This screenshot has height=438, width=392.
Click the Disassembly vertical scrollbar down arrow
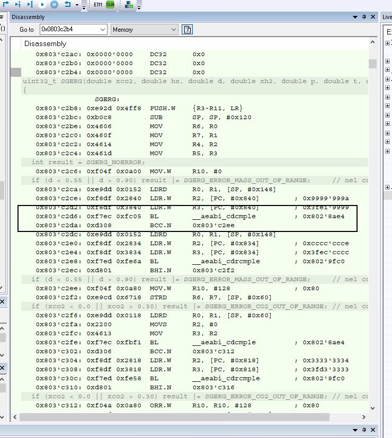point(372,408)
